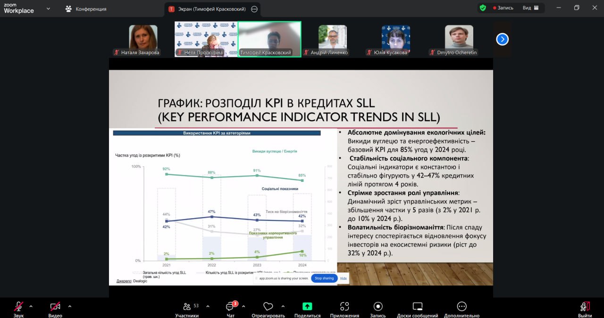Click the green Поделиться share screen icon
Viewport: 604px width, 318px height.
point(307,307)
